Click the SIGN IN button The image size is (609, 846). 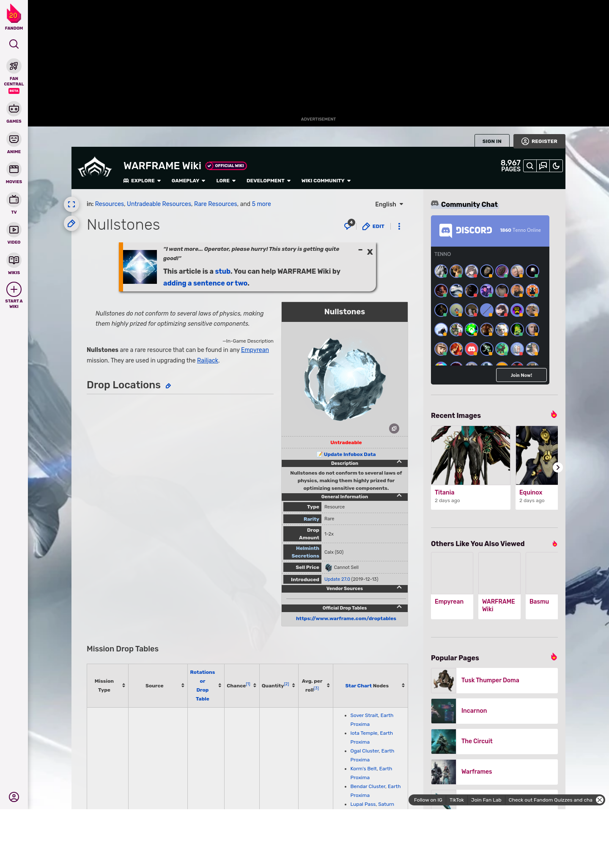pos(492,141)
